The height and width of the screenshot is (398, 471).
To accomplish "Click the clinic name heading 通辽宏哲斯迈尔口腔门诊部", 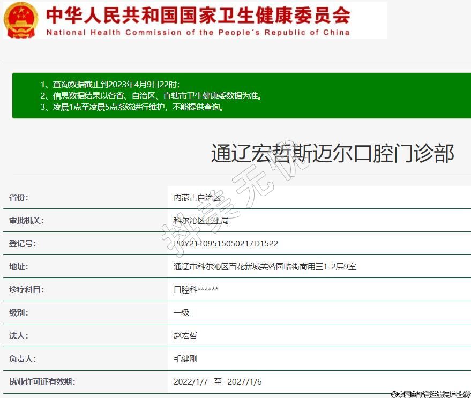I will 332,153.
